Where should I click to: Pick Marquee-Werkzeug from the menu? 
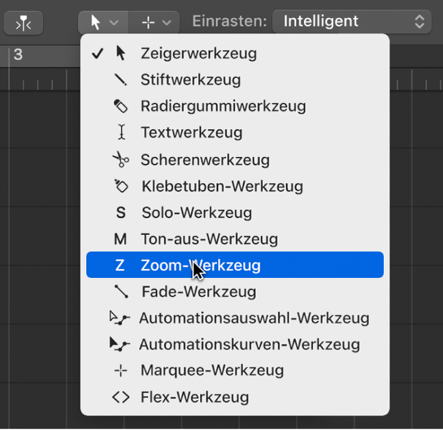tap(235, 371)
